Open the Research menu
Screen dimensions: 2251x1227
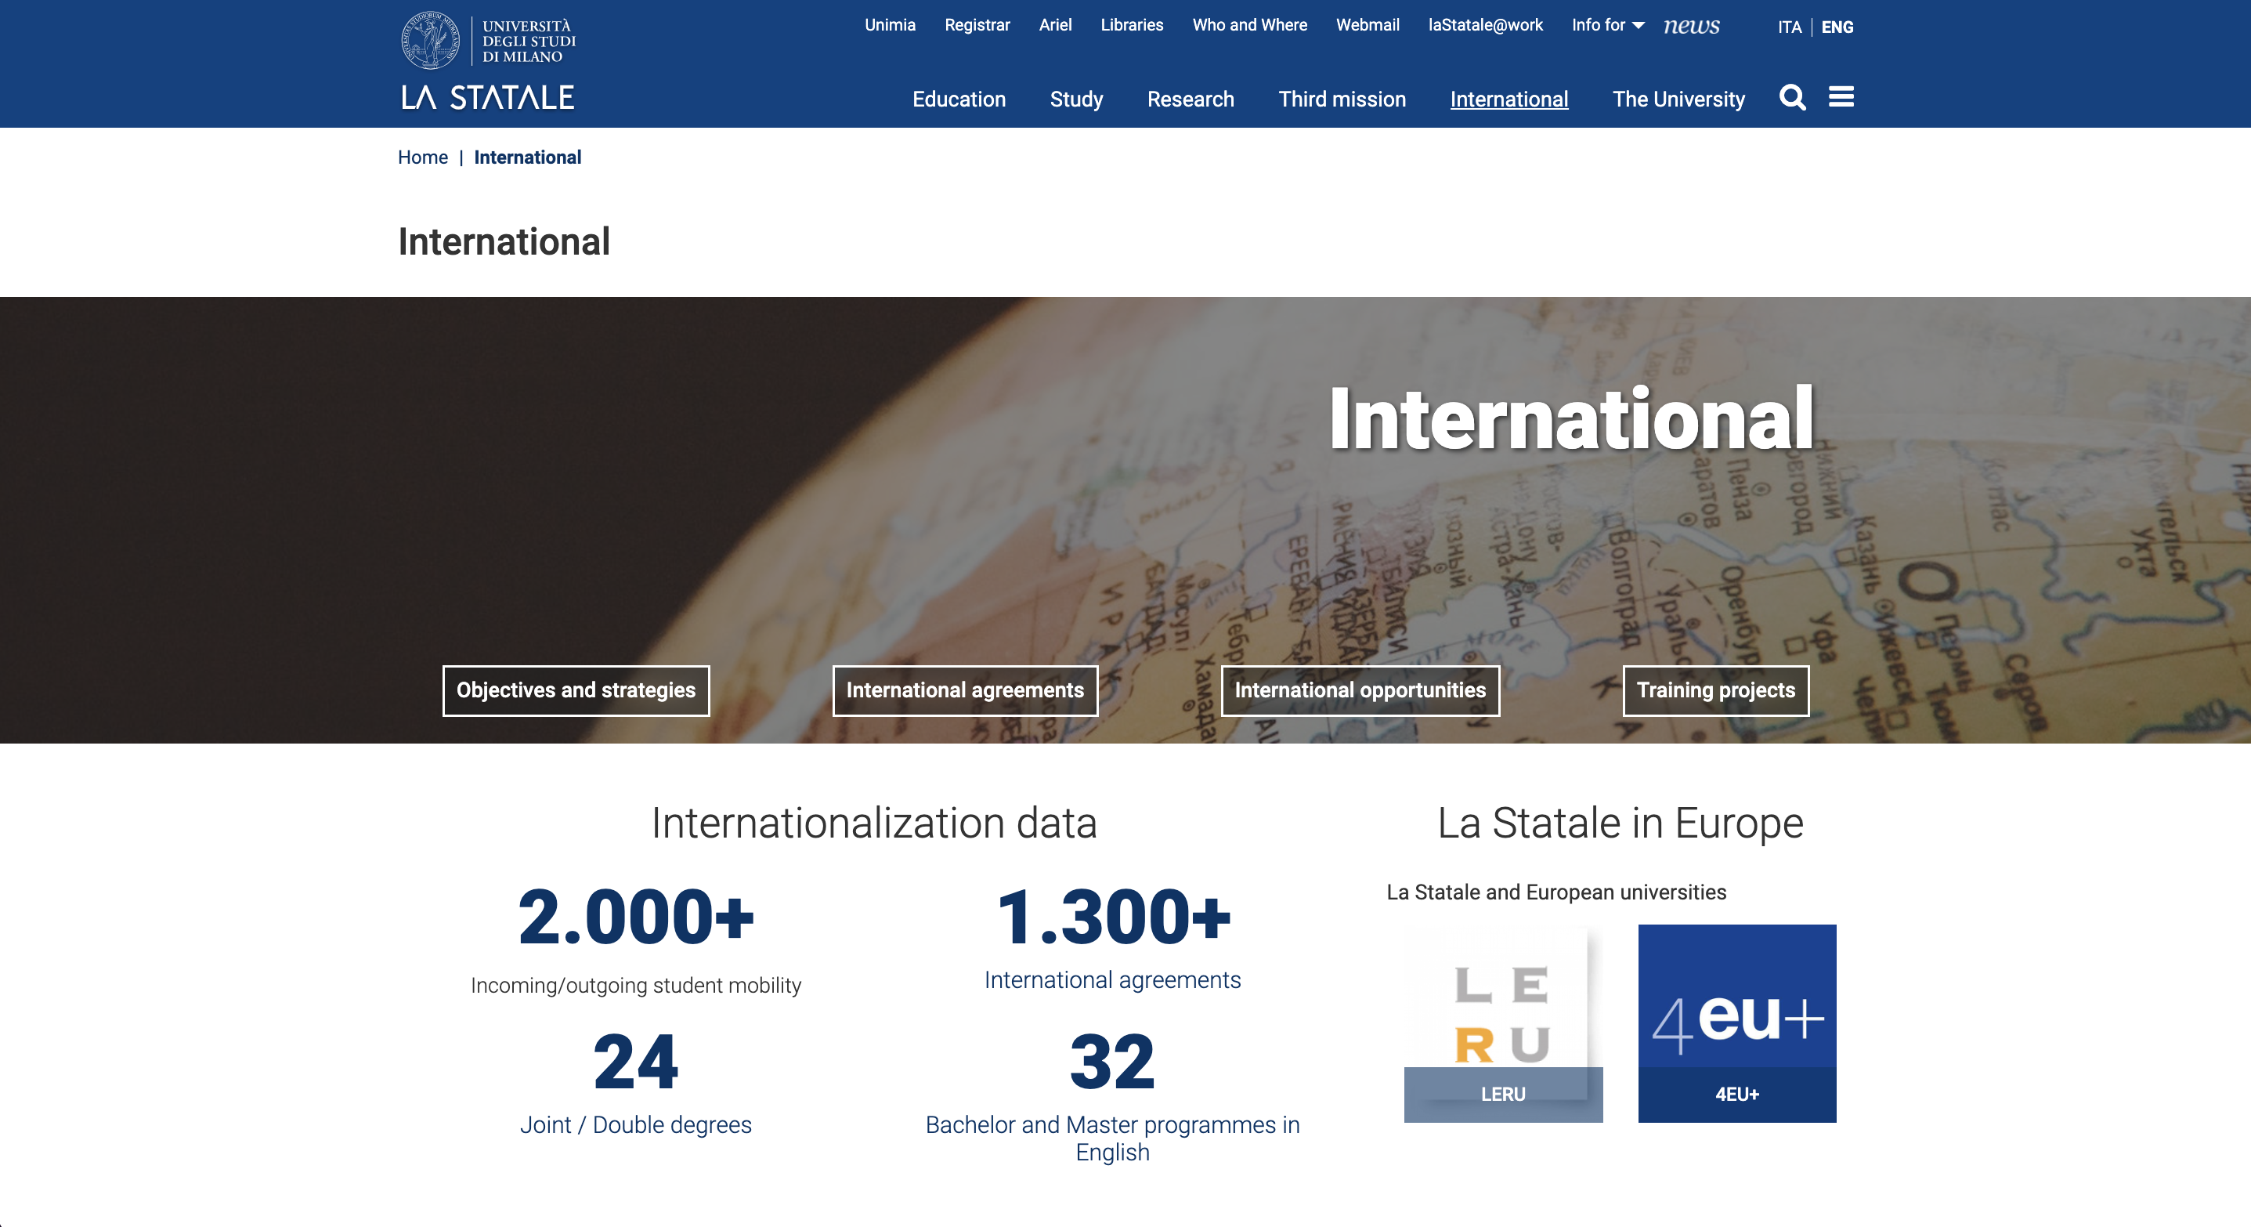[1191, 99]
